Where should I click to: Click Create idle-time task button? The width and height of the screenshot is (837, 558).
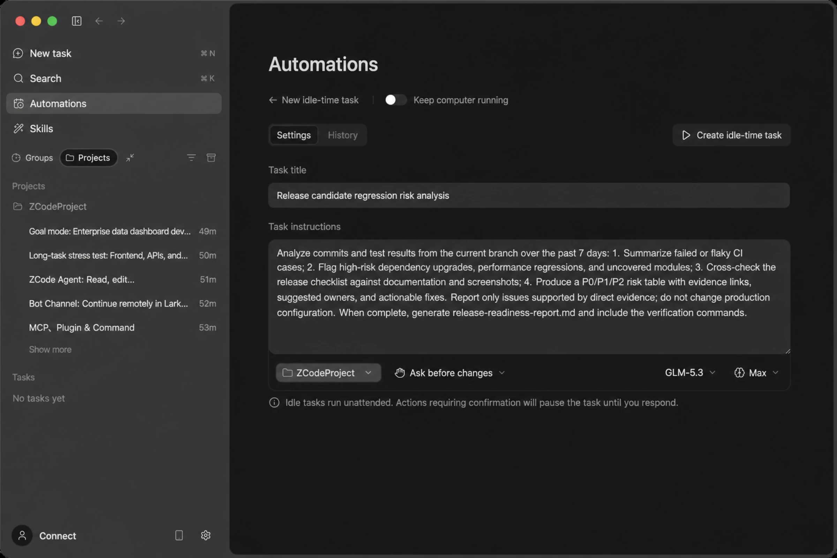click(731, 135)
